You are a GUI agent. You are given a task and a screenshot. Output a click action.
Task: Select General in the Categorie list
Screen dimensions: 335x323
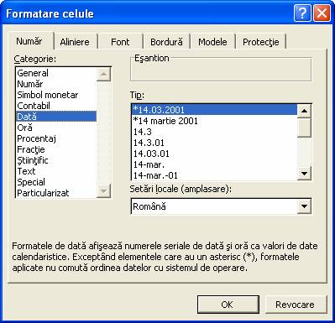pyautogui.click(x=56, y=73)
